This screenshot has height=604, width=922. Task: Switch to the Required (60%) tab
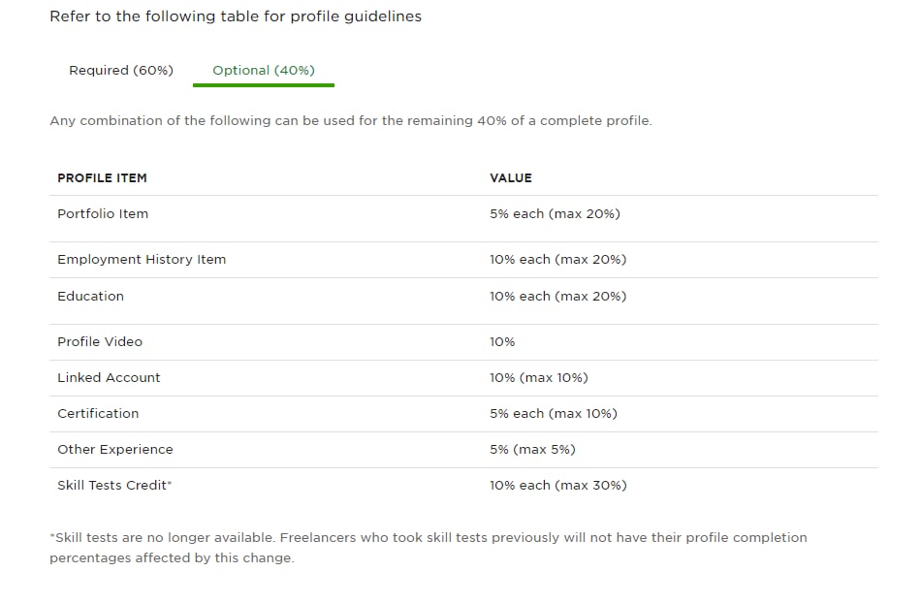click(x=121, y=71)
